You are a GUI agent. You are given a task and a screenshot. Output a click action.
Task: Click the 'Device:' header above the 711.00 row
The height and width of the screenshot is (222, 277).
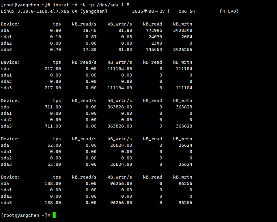pyautogui.click(x=10, y=101)
